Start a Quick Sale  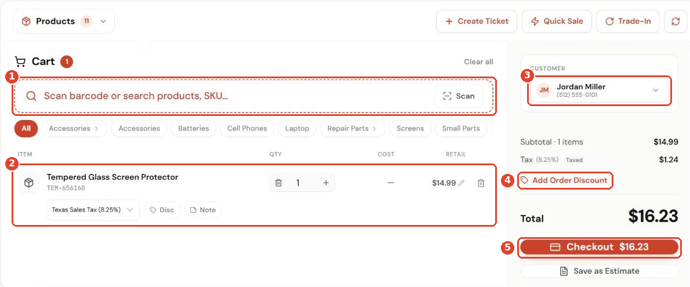pyautogui.click(x=557, y=21)
